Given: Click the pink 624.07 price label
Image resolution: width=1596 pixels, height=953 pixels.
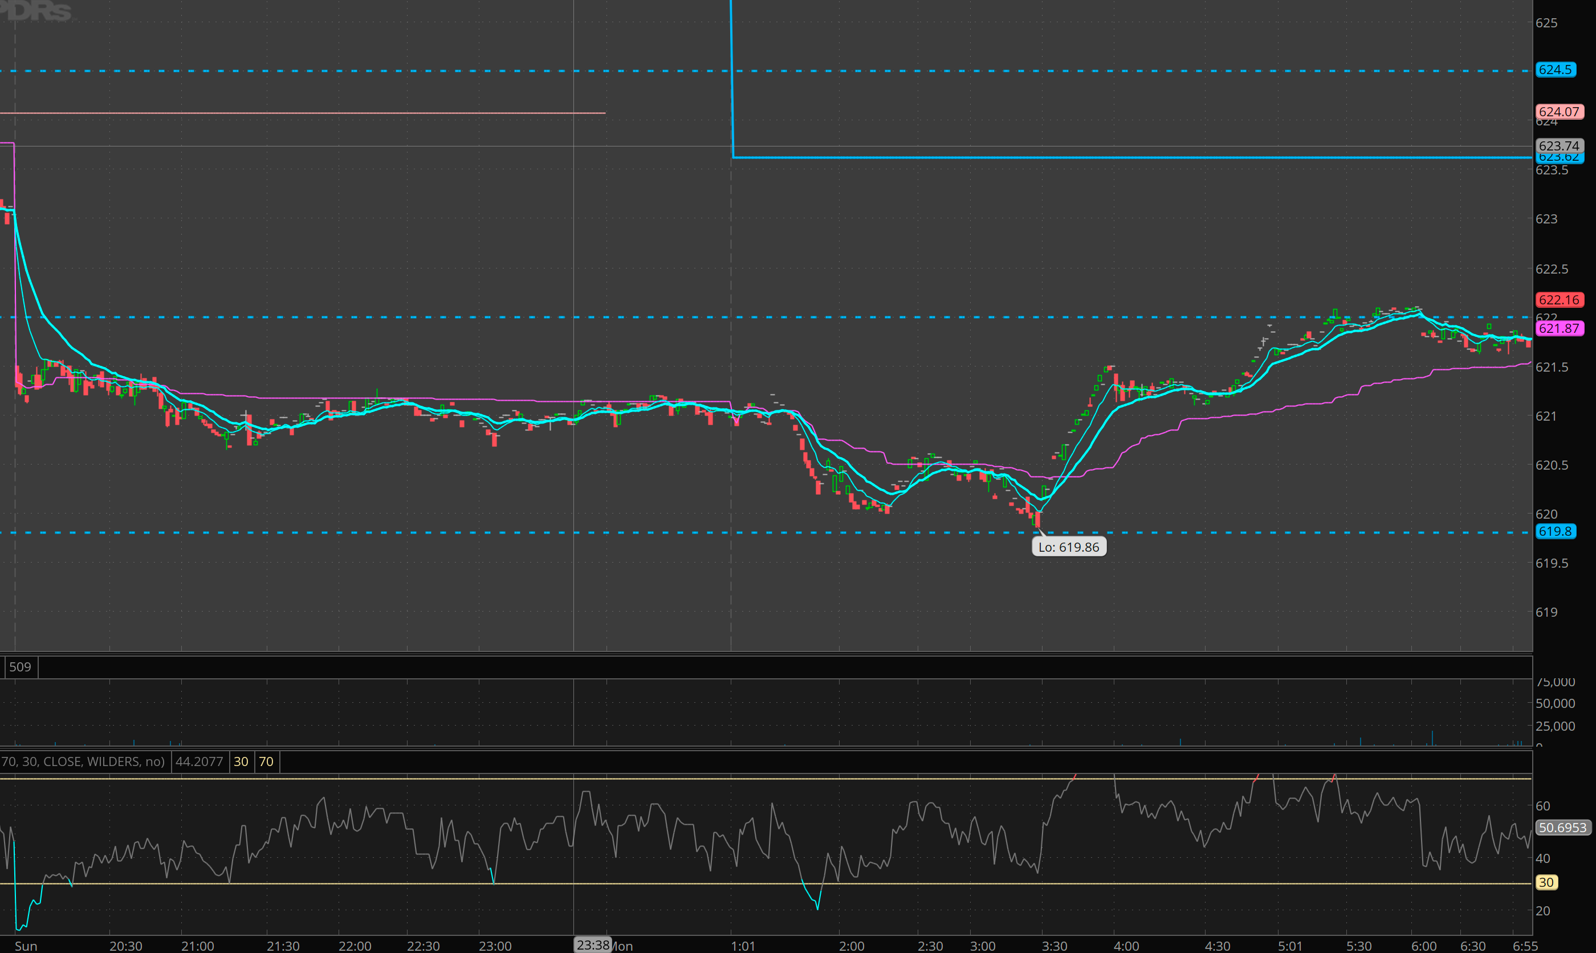Looking at the screenshot, I should (1559, 112).
